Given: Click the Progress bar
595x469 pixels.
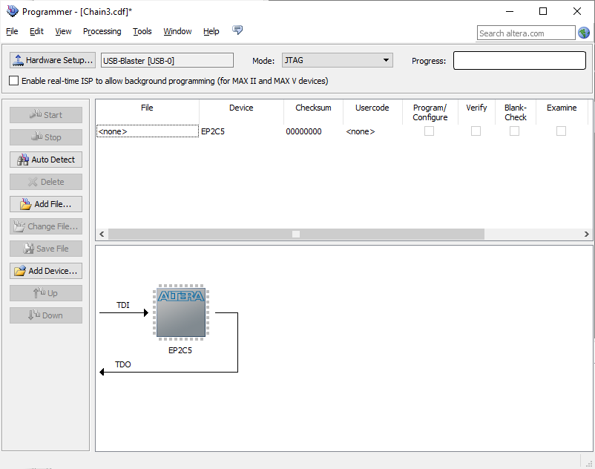Looking at the screenshot, I should pos(519,60).
